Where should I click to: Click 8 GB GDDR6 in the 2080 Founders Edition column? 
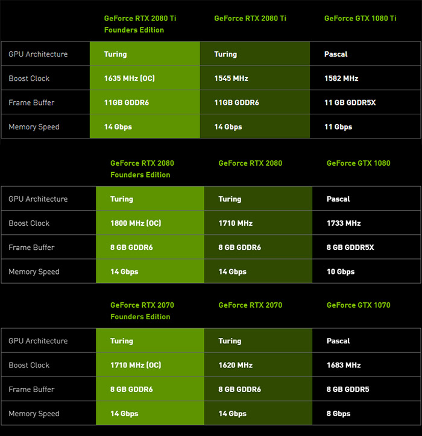click(131, 248)
